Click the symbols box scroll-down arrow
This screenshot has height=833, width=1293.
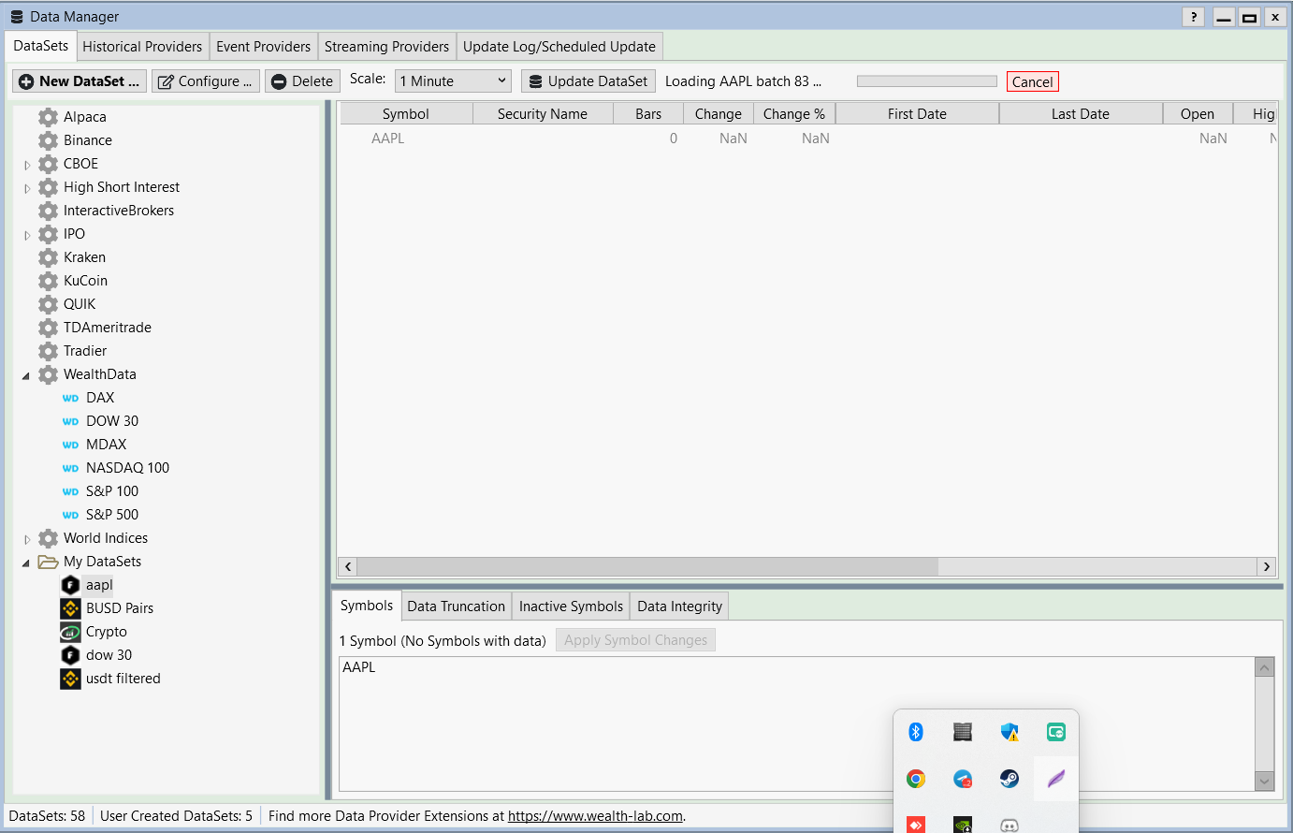pos(1265,782)
